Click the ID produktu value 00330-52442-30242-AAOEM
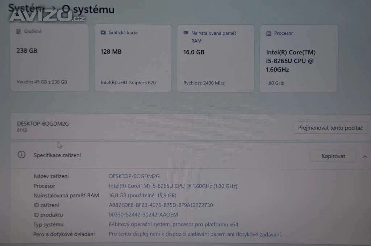 click(x=143, y=215)
